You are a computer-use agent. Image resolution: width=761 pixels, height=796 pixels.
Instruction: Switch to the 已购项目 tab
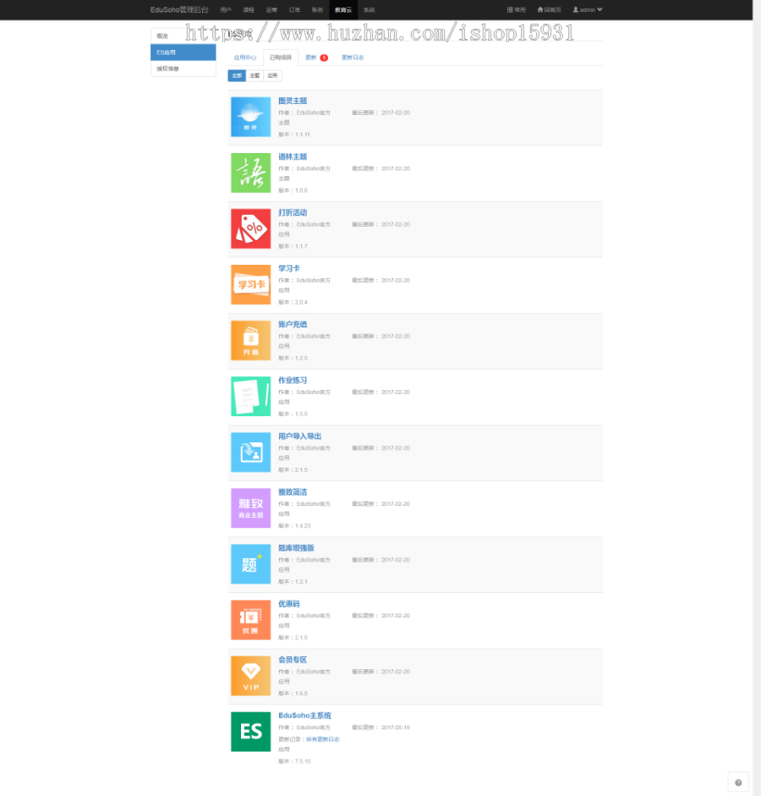tap(281, 58)
